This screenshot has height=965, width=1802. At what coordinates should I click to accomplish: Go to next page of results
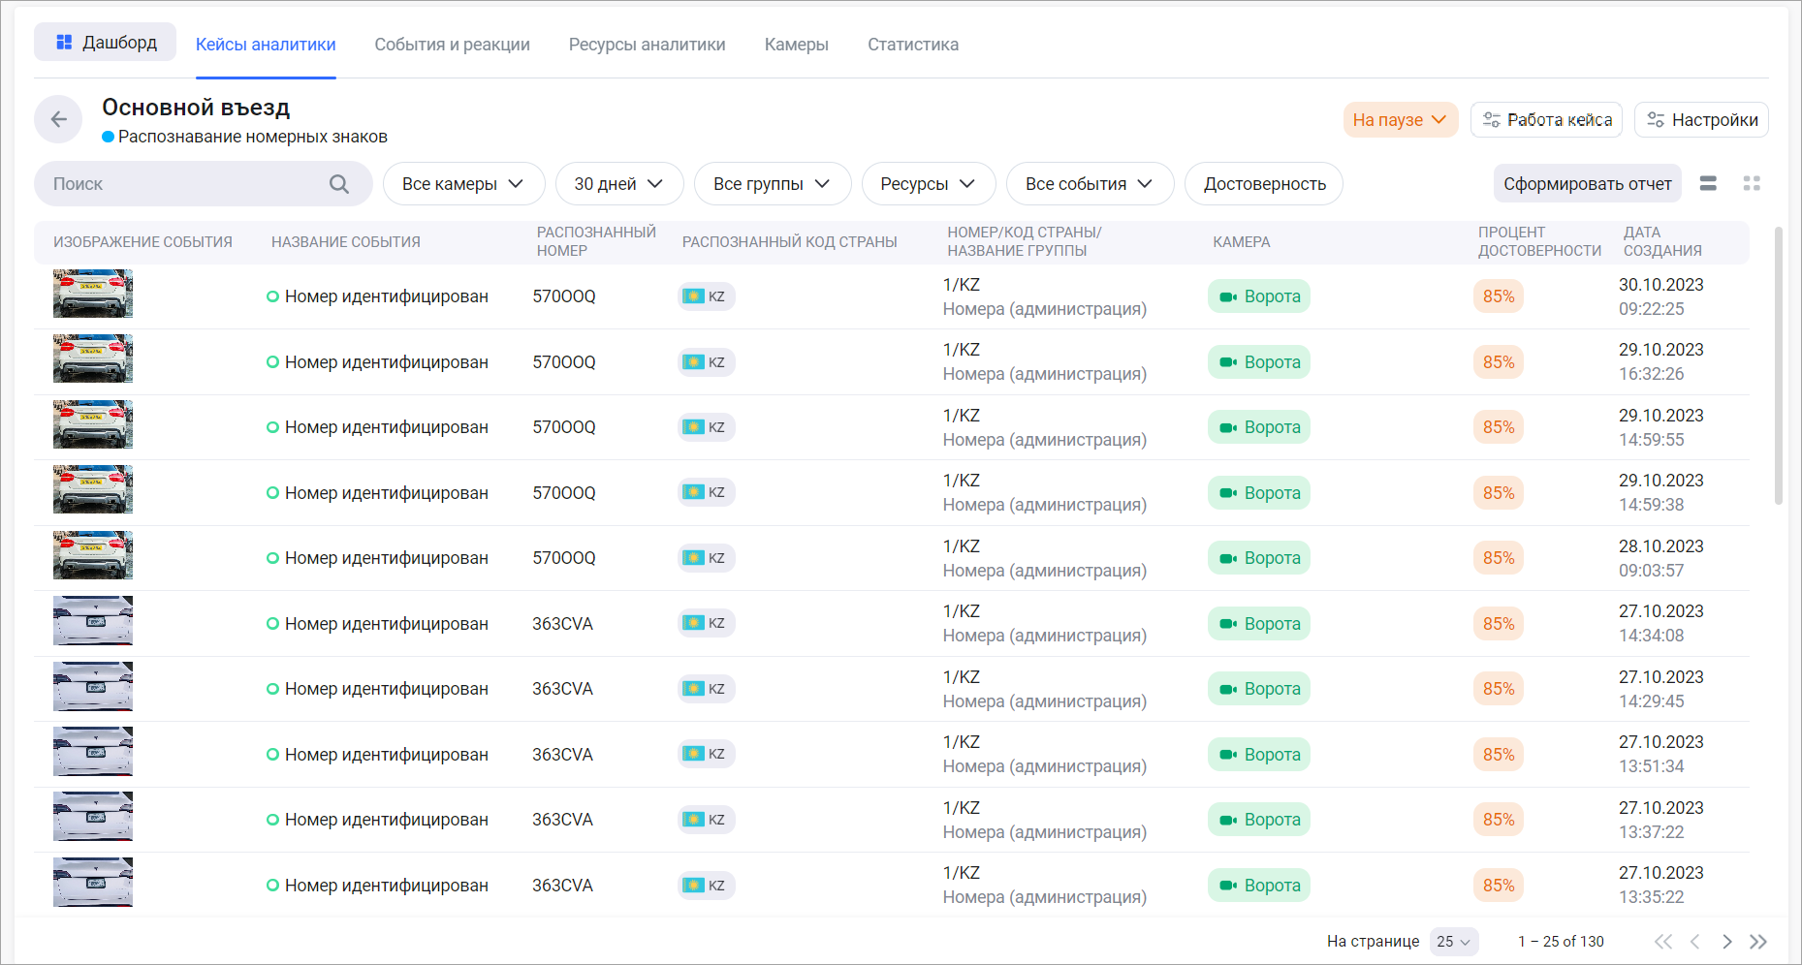pyautogui.click(x=1726, y=942)
